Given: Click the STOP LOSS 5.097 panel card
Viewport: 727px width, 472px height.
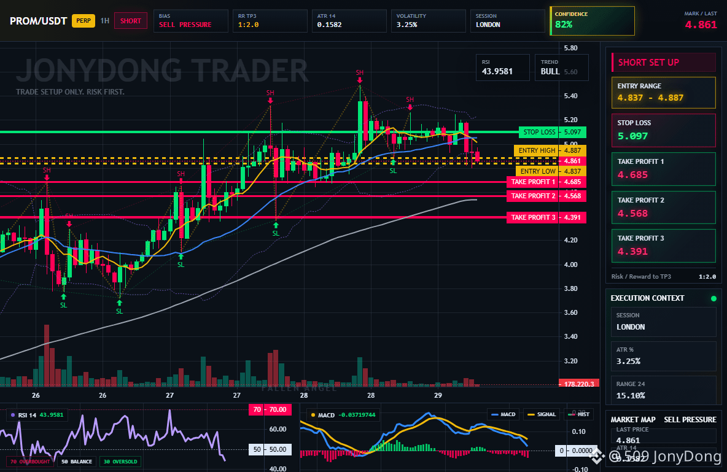Looking at the screenshot, I should [x=664, y=130].
